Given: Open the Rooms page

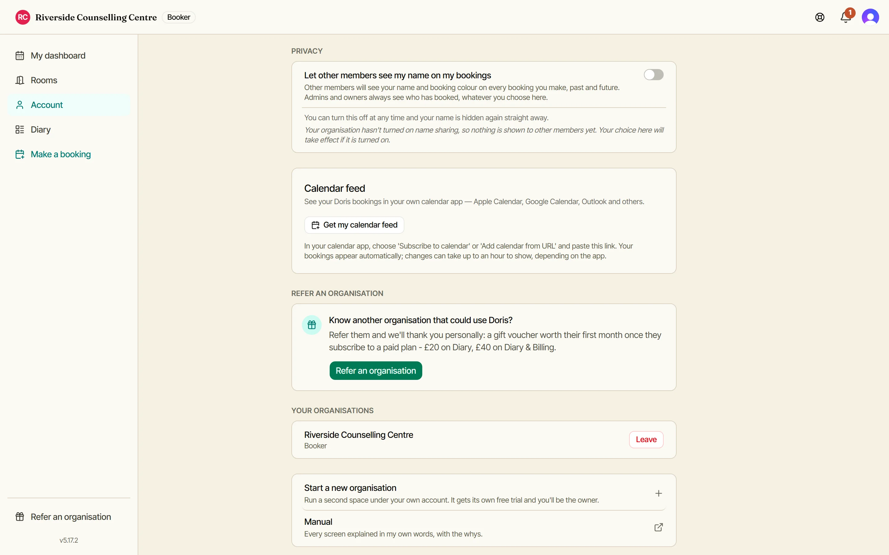Looking at the screenshot, I should click(x=69, y=80).
